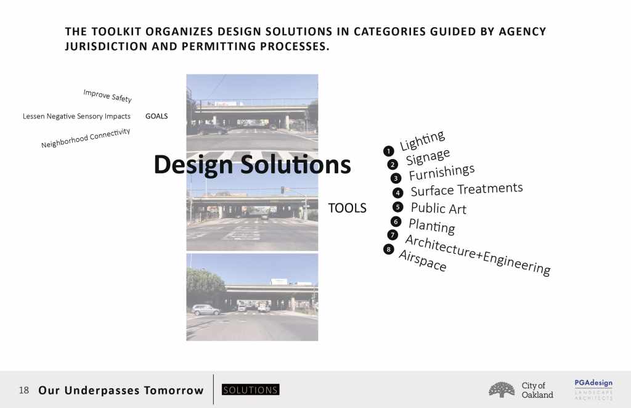Viewport: 631px width, 408px height.
Task: Click the black SOLUTIONS section label
Action: [x=250, y=390]
